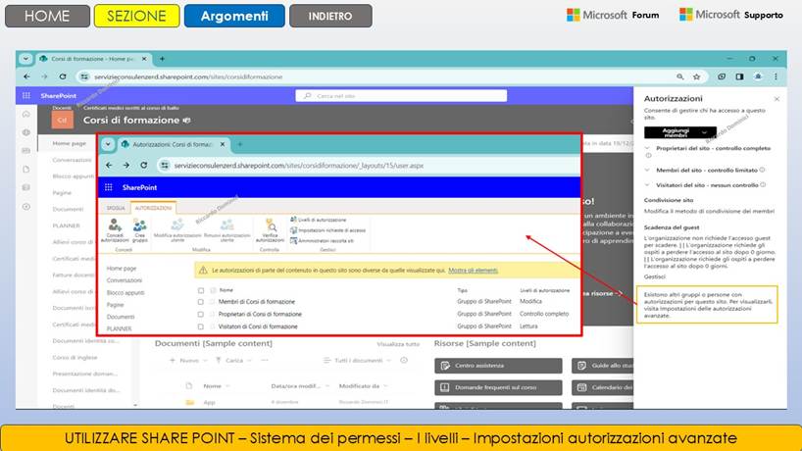Open the Aggiungi membri dropdown
This screenshot has height=451, width=802.
coord(680,132)
